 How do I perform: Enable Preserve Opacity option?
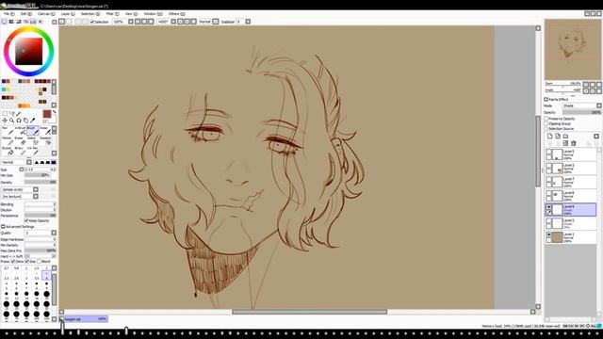click(x=546, y=119)
